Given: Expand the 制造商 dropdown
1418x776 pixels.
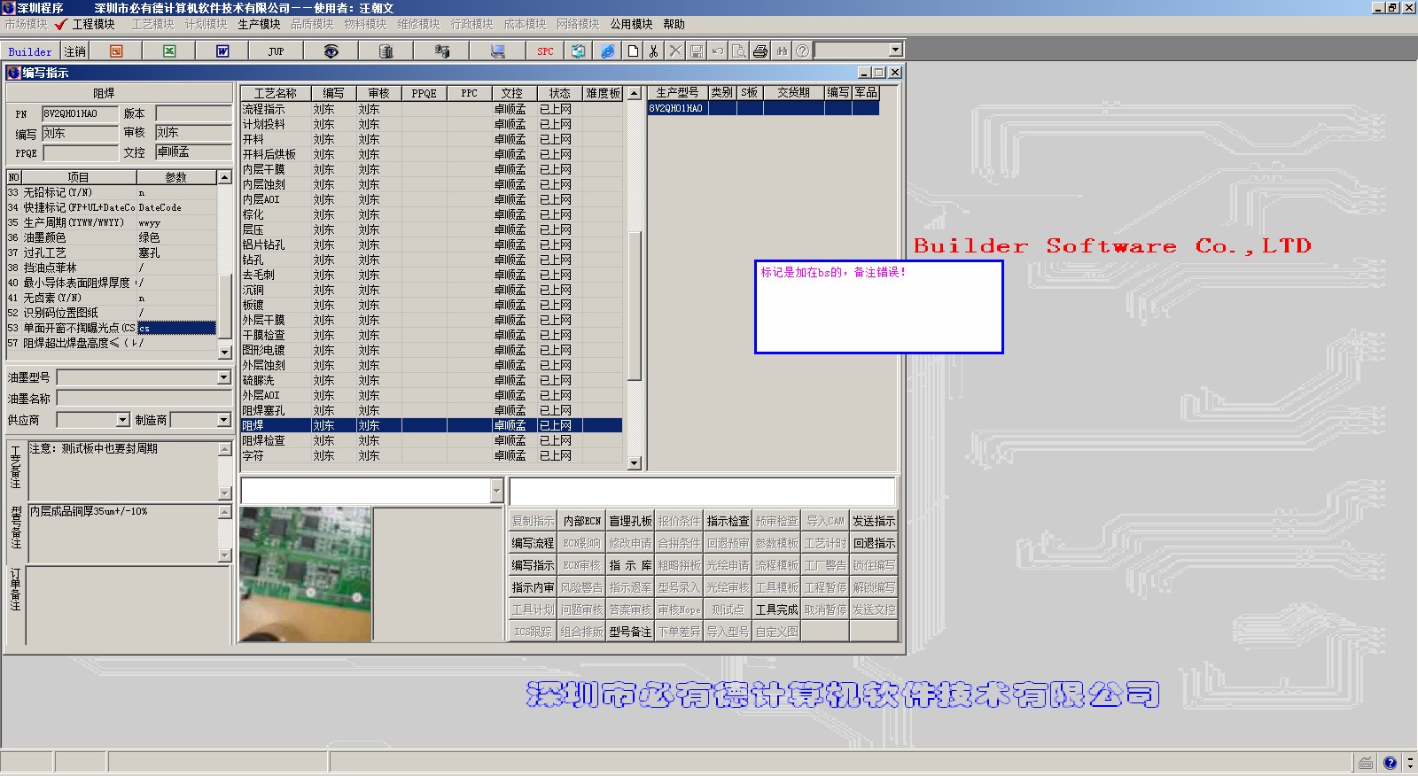Looking at the screenshot, I should pos(223,420).
